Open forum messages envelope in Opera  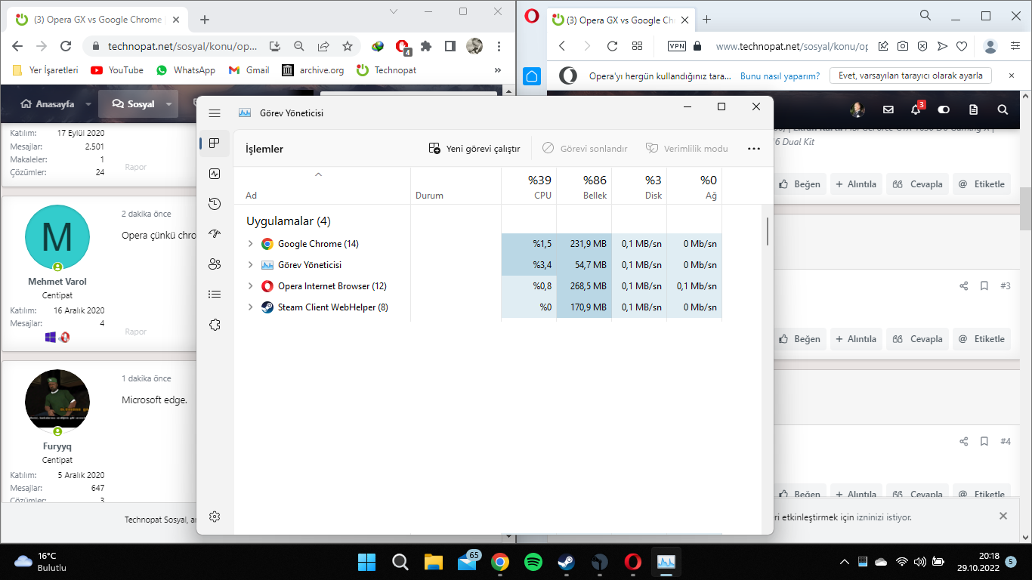888,110
